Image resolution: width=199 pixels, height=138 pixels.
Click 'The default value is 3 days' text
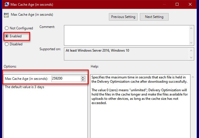click(x=24, y=87)
